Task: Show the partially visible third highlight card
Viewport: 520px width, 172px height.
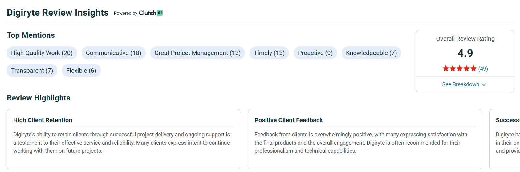Action: pyautogui.click(x=505, y=139)
